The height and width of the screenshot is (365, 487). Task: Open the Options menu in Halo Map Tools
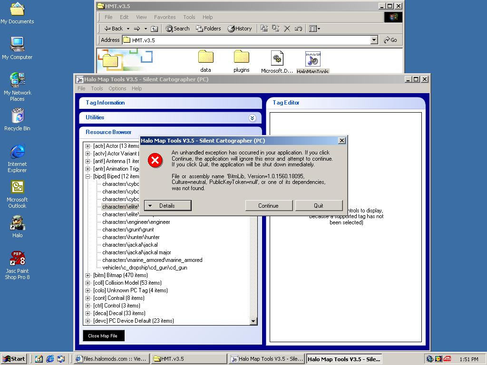[117, 88]
